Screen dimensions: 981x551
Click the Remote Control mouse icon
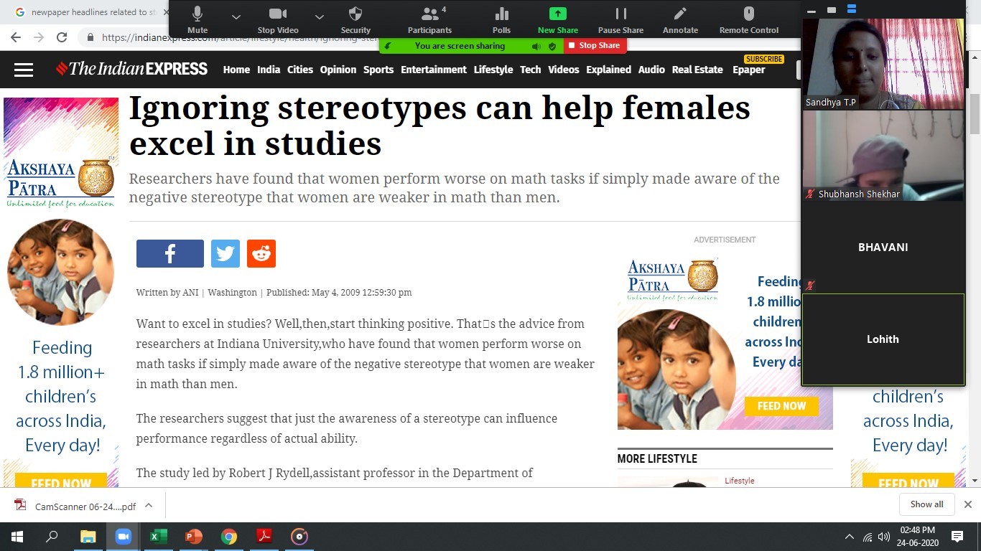(748, 15)
